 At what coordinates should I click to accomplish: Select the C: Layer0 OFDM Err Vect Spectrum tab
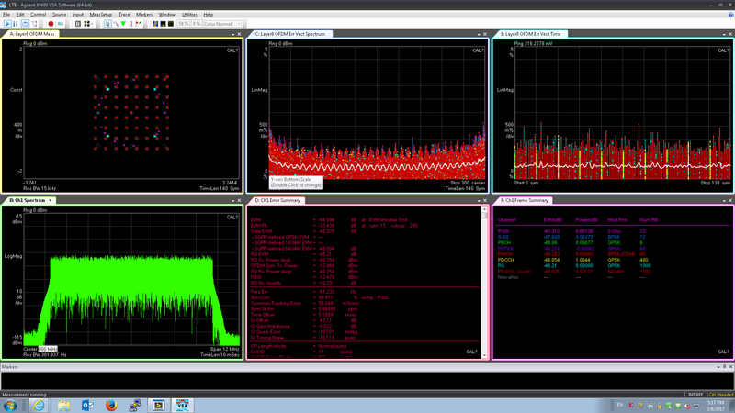click(x=292, y=34)
